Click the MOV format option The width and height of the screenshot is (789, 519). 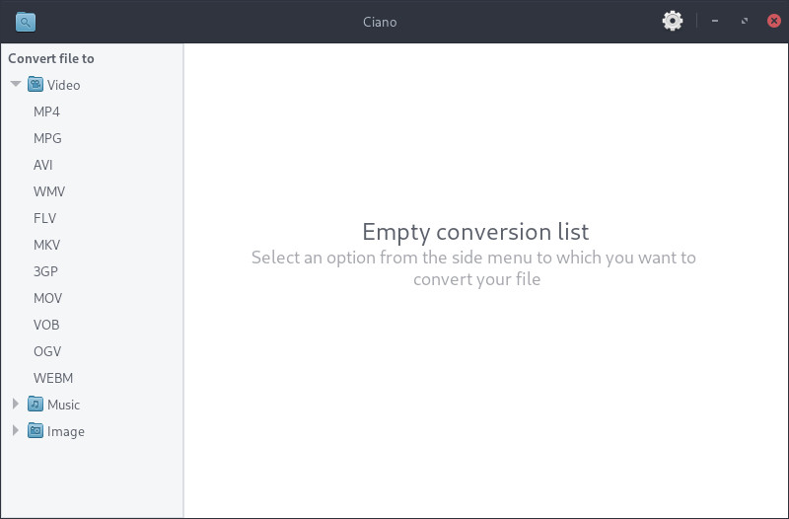(x=47, y=298)
